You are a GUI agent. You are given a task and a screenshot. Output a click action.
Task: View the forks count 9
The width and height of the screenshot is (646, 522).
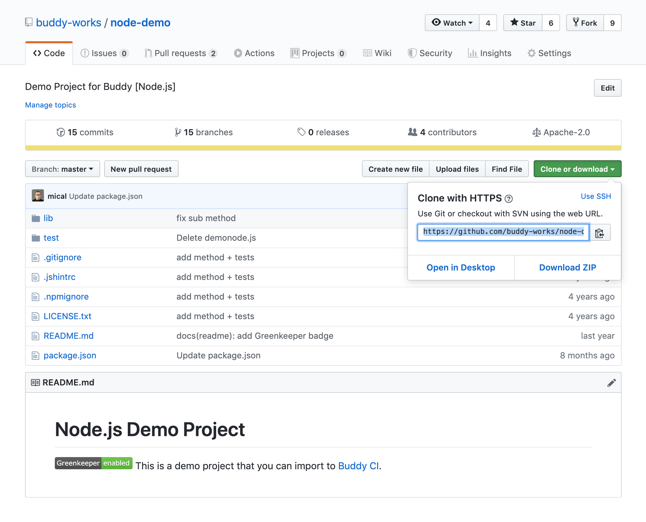coord(613,23)
